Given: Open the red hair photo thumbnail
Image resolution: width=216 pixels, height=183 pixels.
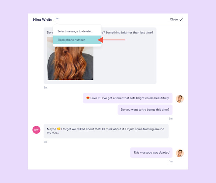Looking at the screenshot, I should click(x=70, y=63).
